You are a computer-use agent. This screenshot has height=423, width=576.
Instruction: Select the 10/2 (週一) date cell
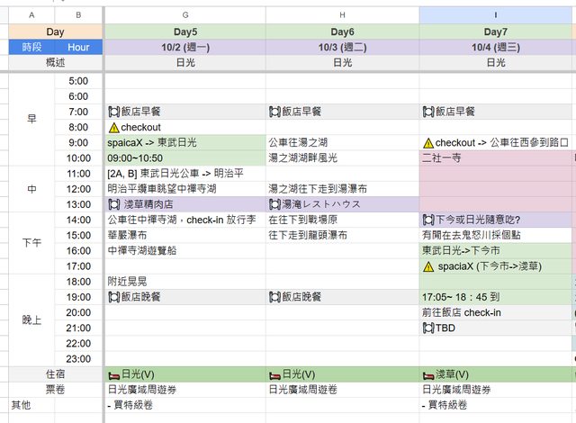[185, 47]
